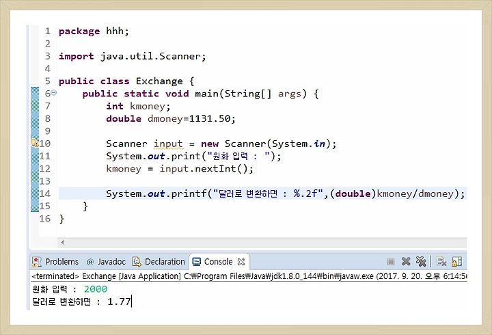
Task: Click the warning marker at line 10
Action: pos(34,143)
